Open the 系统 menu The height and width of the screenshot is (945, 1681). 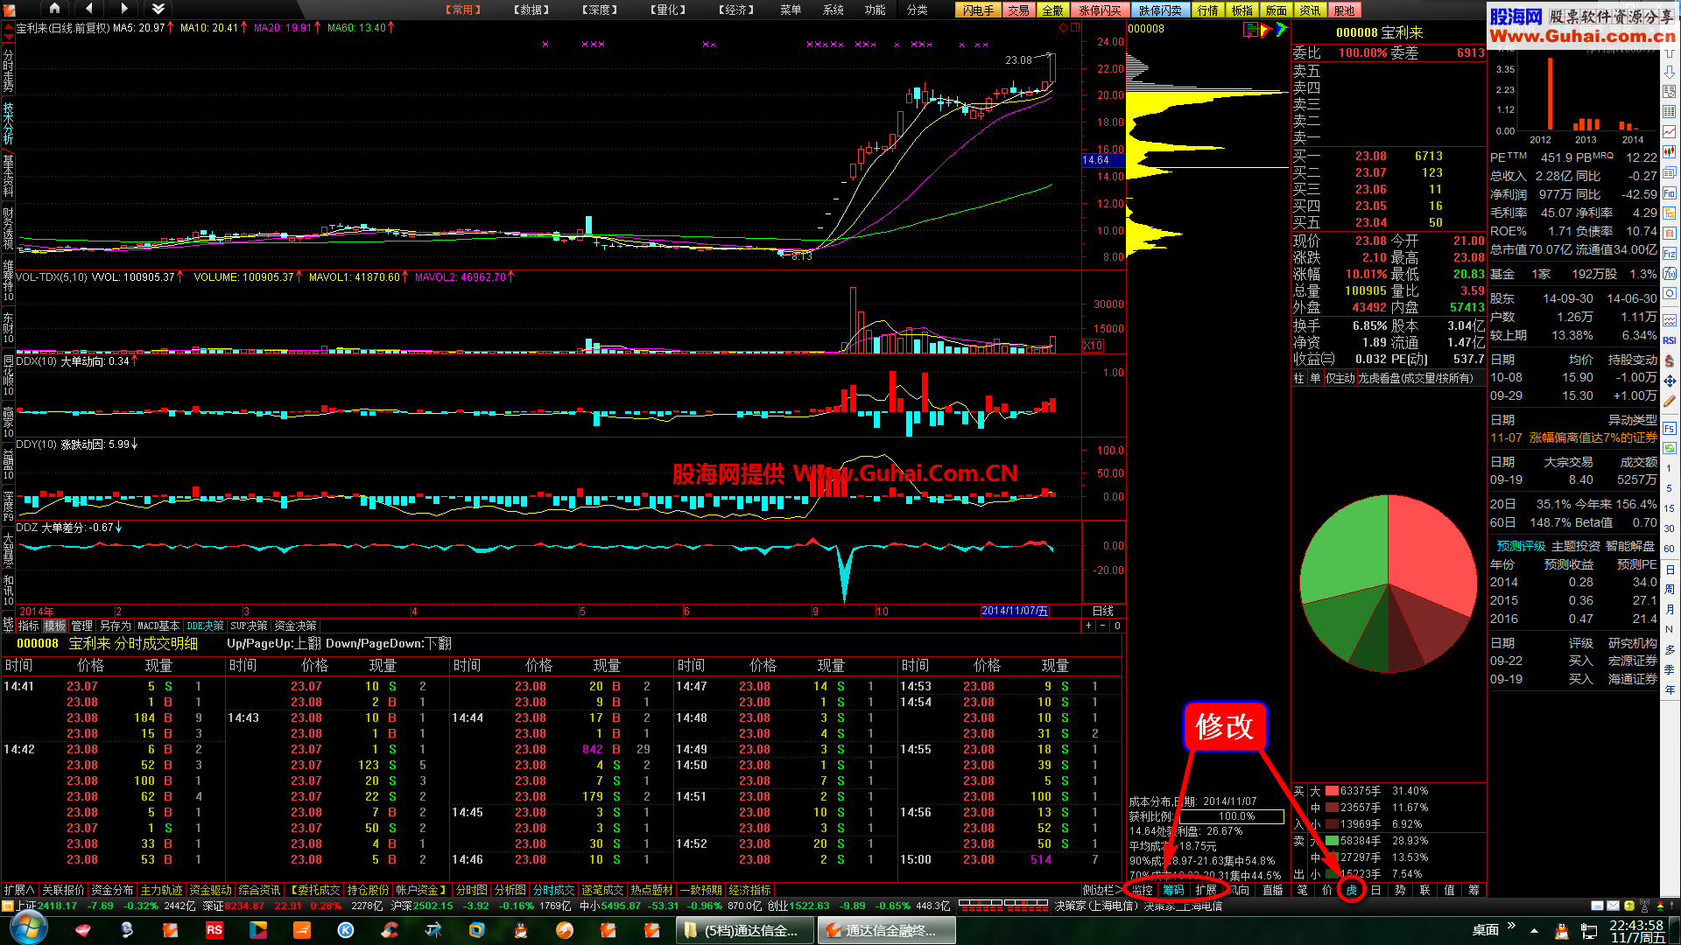833,10
